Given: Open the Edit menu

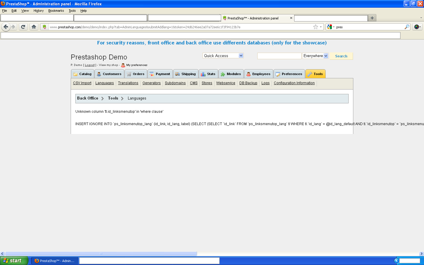Looking at the screenshot, I should click(x=14, y=11).
